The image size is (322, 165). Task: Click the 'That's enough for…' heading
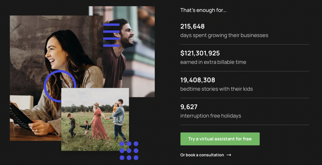click(203, 10)
